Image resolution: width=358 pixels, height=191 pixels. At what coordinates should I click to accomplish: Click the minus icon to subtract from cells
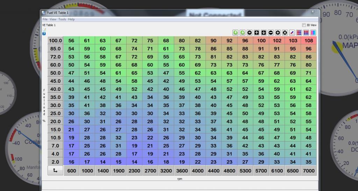click(x=271, y=33)
